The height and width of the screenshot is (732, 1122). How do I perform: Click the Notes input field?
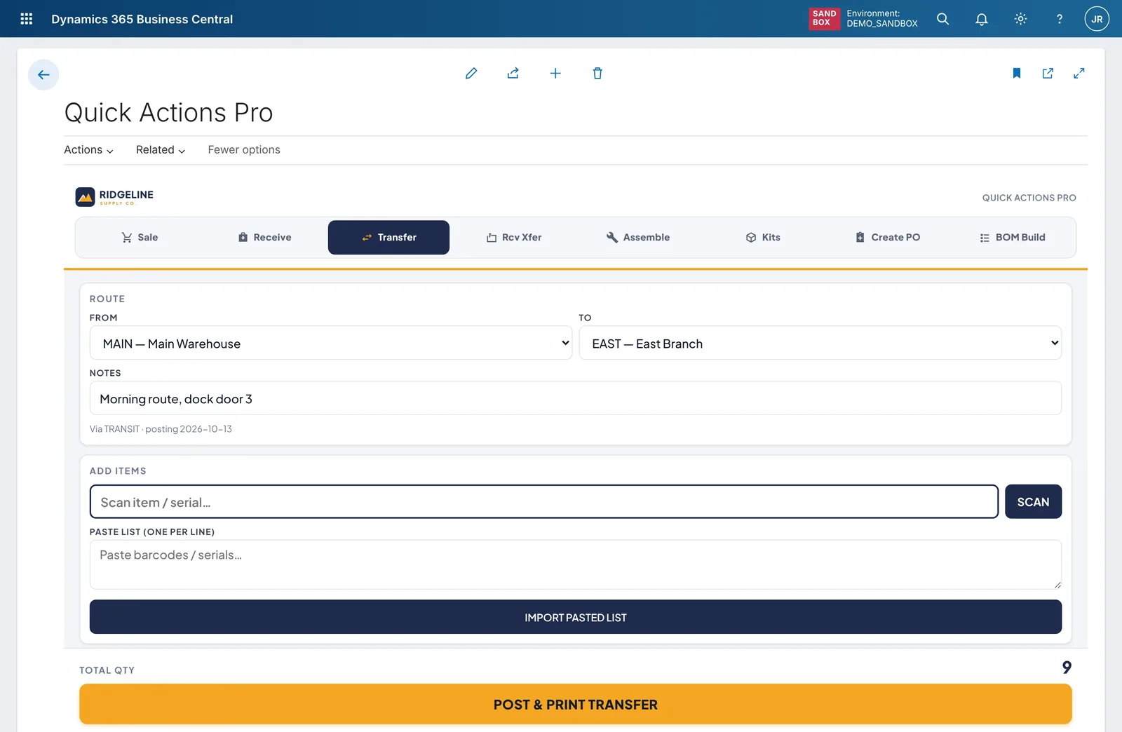pos(576,398)
